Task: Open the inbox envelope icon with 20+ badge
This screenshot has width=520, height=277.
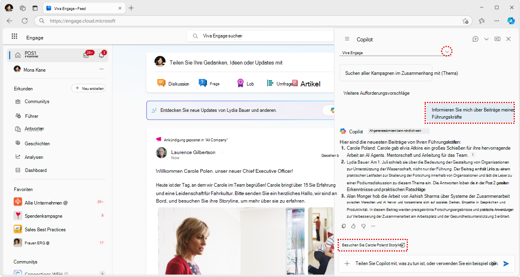Action: point(86,55)
